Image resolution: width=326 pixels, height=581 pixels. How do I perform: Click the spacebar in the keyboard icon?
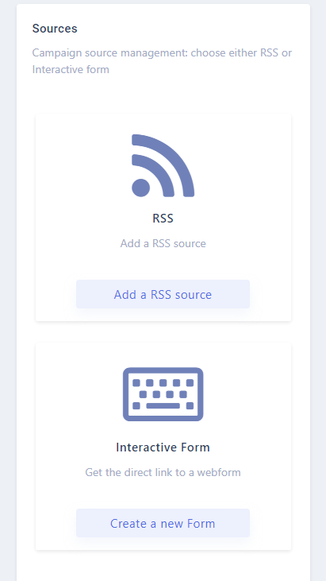pyautogui.click(x=163, y=405)
